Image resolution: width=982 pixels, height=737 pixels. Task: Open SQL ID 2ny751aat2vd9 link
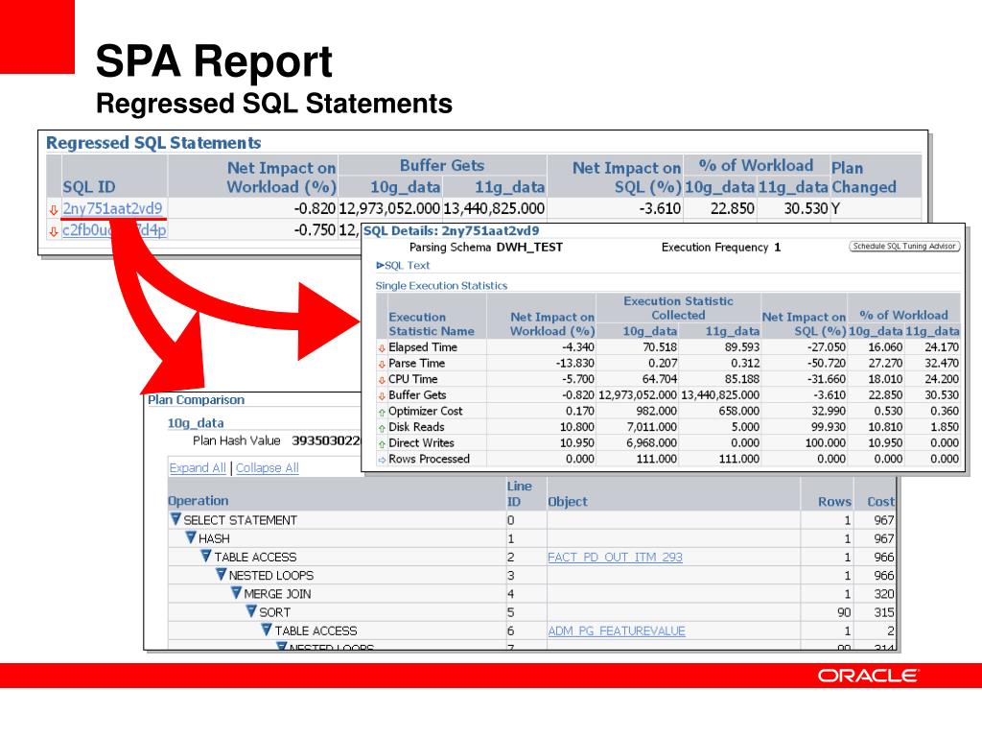(x=113, y=208)
